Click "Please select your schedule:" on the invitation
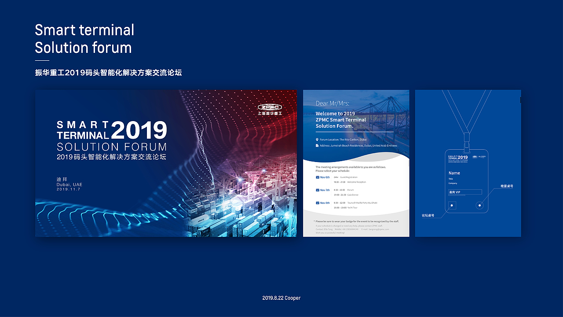563x317 pixels. [333, 170]
